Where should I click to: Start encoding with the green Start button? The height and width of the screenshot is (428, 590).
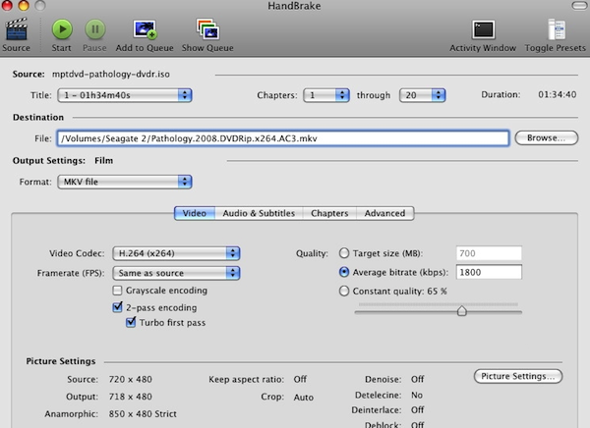click(x=62, y=29)
